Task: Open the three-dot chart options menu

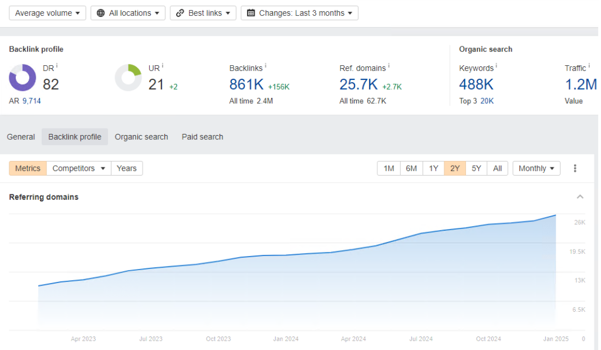Action: (575, 169)
